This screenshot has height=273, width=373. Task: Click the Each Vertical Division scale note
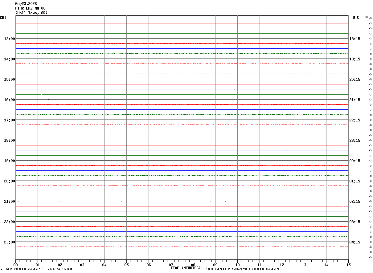point(39,269)
